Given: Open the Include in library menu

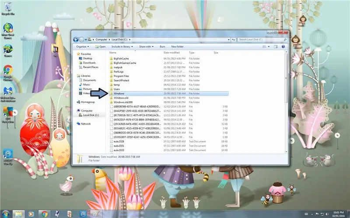Looking at the screenshot, I should pos(122,47).
